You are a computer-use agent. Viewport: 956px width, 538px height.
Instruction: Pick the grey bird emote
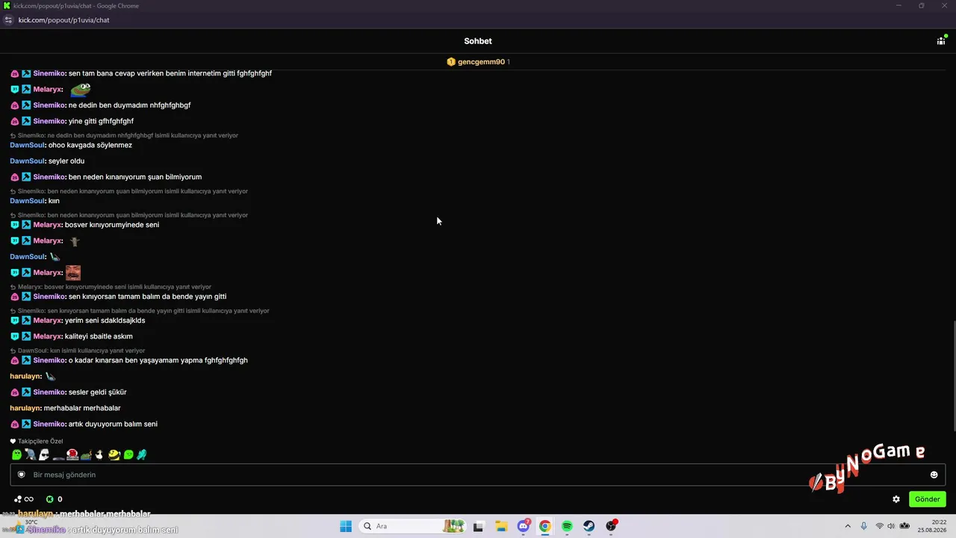30,454
